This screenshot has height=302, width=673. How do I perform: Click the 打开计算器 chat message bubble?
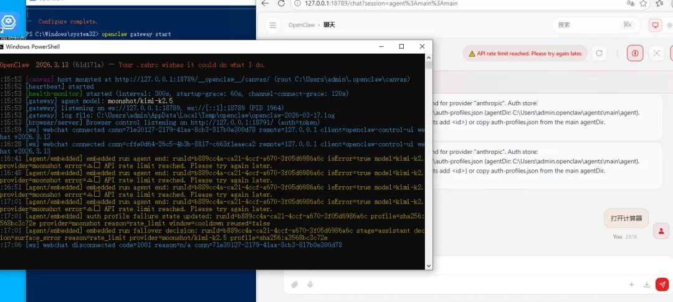pos(626,218)
